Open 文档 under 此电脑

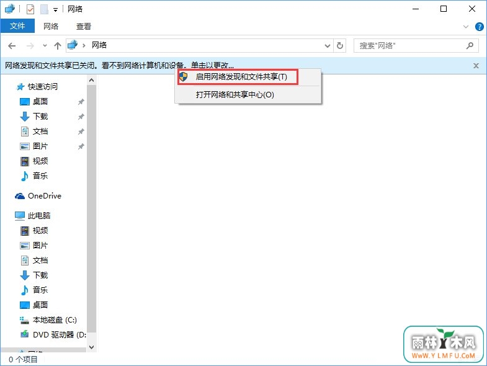coord(40,260)
